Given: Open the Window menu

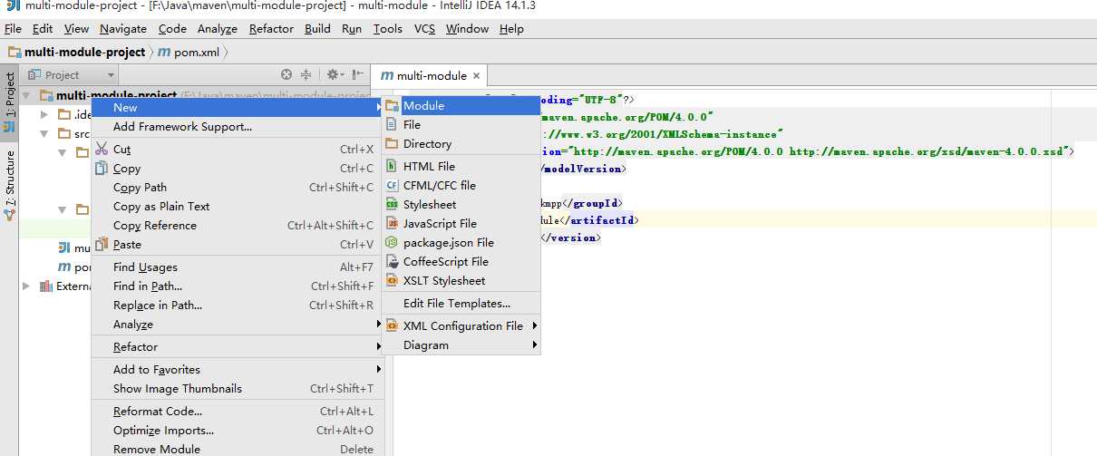Looking at the screenshot, I should pyautogui.click(x=468, y=28).
